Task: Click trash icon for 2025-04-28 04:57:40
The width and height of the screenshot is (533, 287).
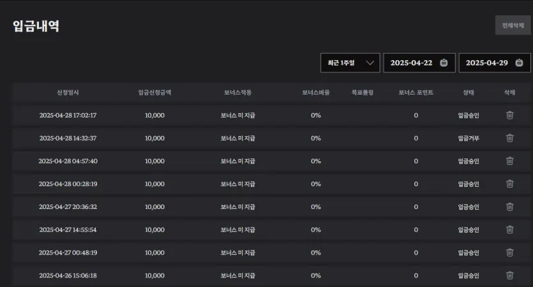Action: point(509,160)
